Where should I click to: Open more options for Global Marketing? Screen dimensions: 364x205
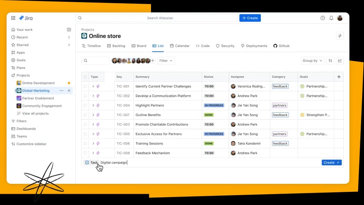click(61, 90)
